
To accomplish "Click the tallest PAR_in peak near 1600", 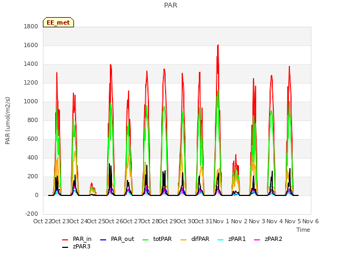I will pos(218,45).
